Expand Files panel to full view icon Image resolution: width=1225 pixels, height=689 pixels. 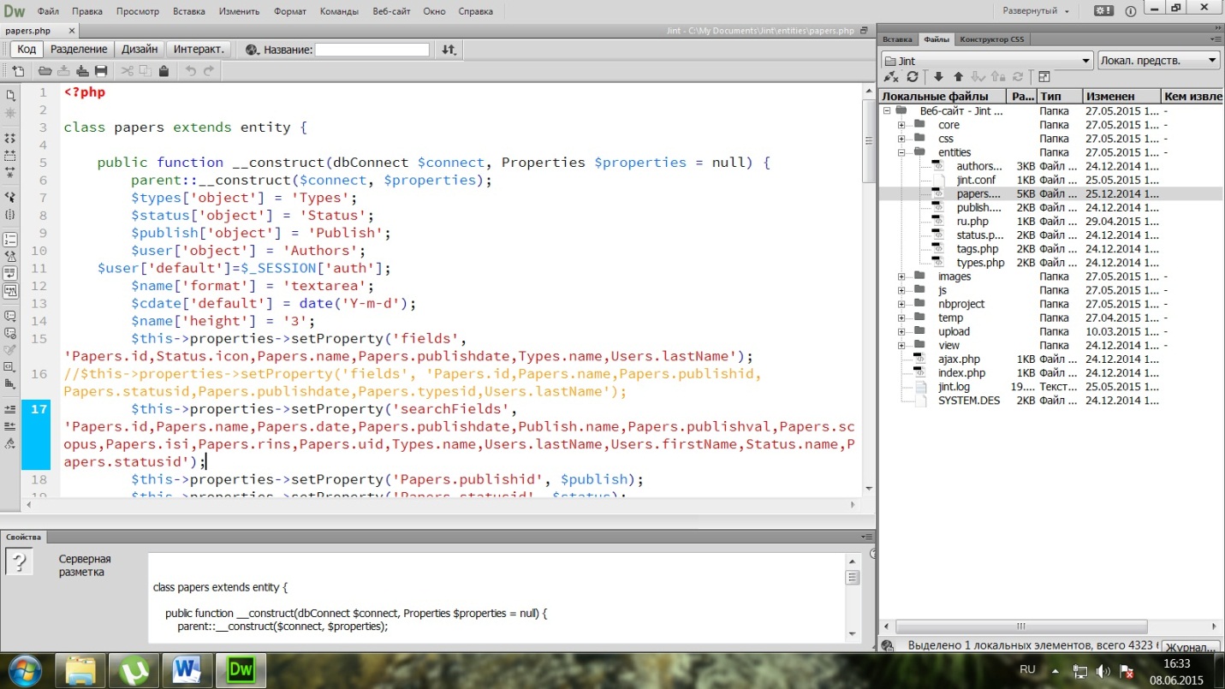1044,77
